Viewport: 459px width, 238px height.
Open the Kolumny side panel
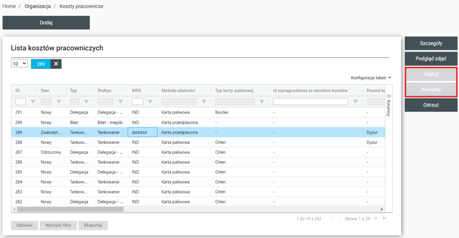tap(388, 106)
